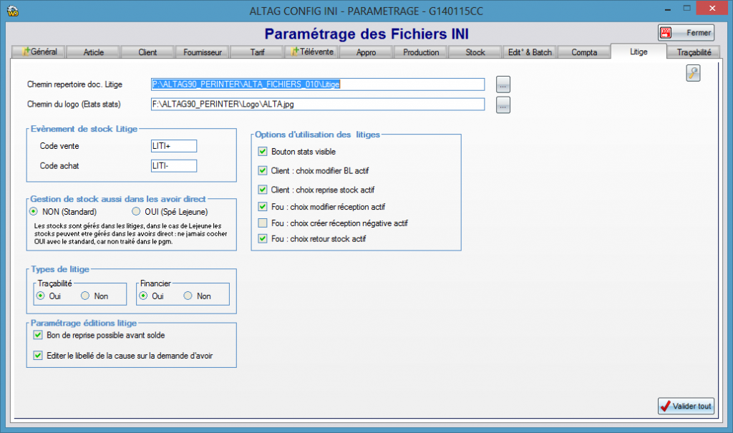Screen dimensions: 733x433
Task: Click the Fermer button to close
Action: click(686, 33)
